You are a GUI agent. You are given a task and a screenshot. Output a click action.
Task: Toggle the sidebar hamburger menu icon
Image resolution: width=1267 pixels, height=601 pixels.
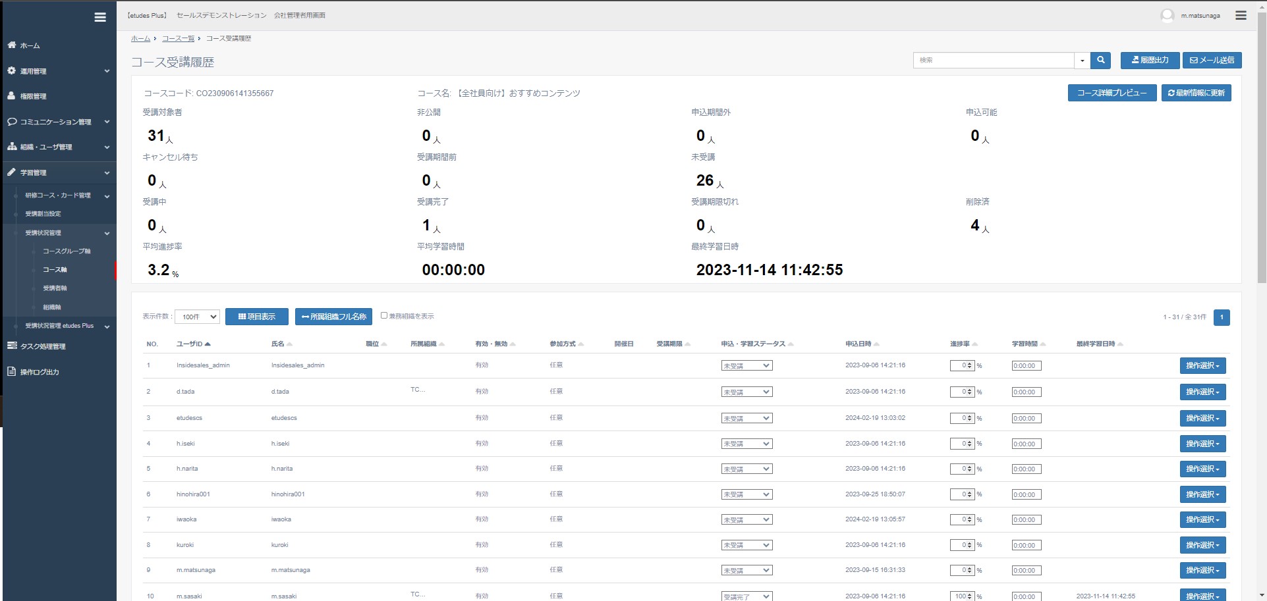100,17
